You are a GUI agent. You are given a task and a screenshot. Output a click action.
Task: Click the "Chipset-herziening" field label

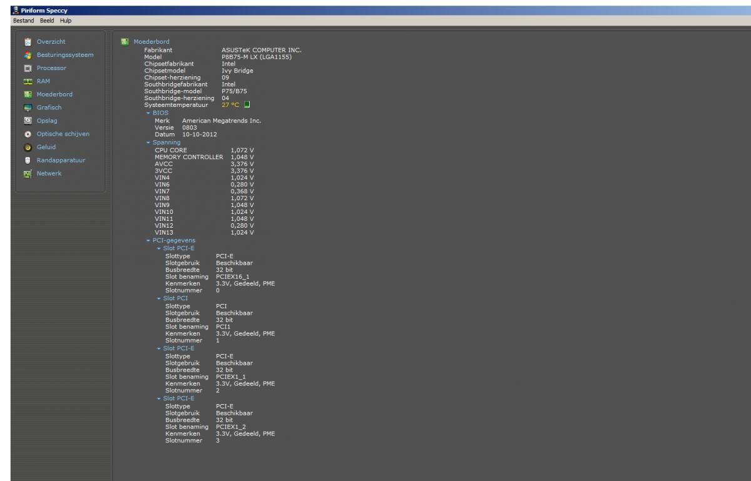[173, 78]
